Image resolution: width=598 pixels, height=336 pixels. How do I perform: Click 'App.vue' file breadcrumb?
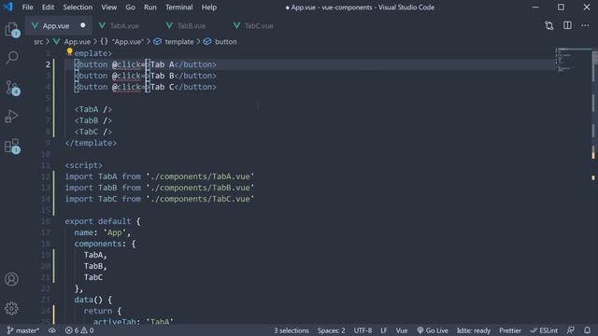pos(77,41)
